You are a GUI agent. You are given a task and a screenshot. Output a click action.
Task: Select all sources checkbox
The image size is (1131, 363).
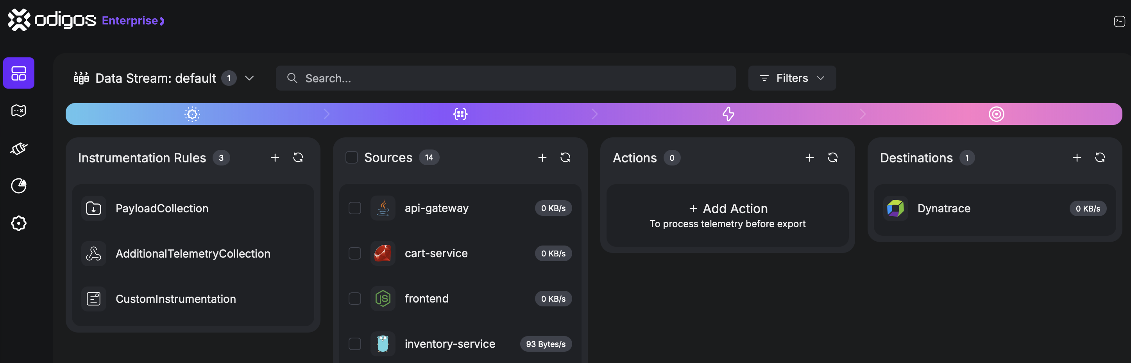tap(352, 157)
